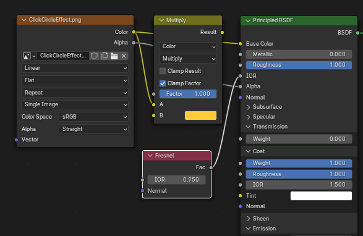Screen dimensions: 363x236
Task: Click the Principled BSDF IOR input socket
Action: click(241, 75)
